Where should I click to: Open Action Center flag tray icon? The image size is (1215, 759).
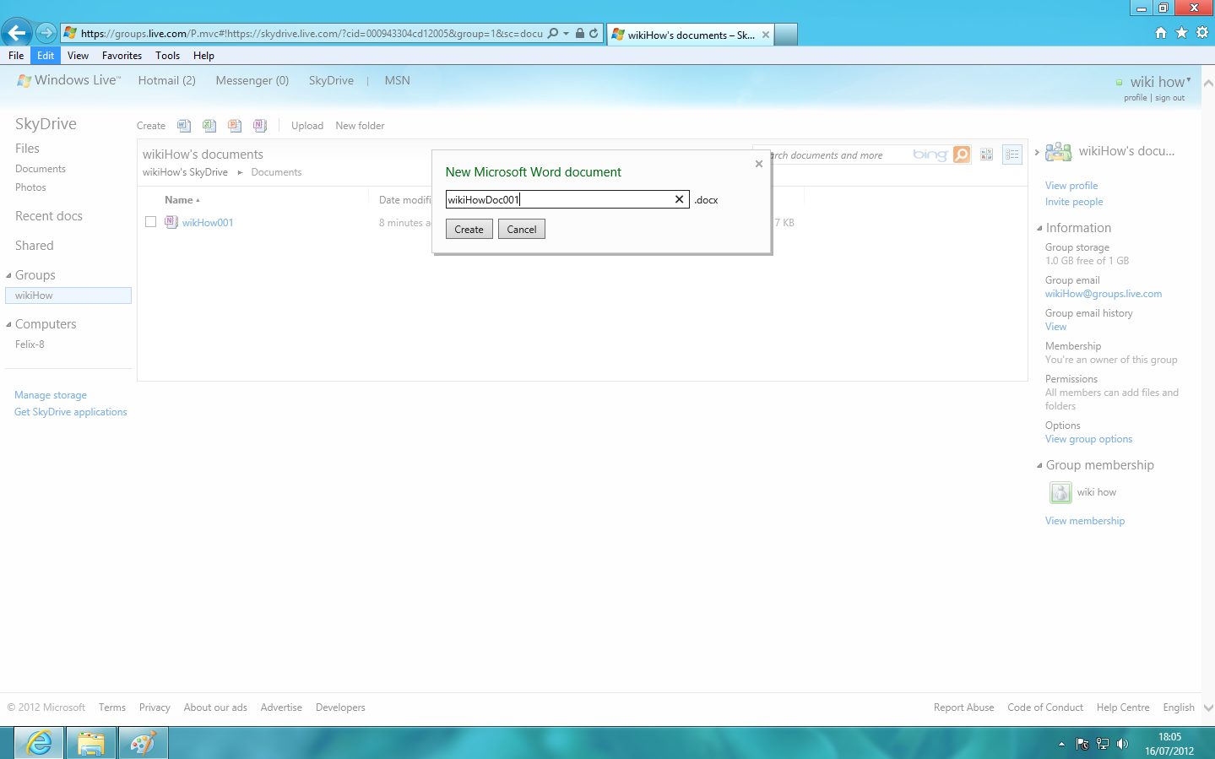tap(1082, 744)
